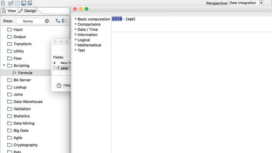Click the collapse tree icon beside search
The image size is (272, 153).
[64, 21]
